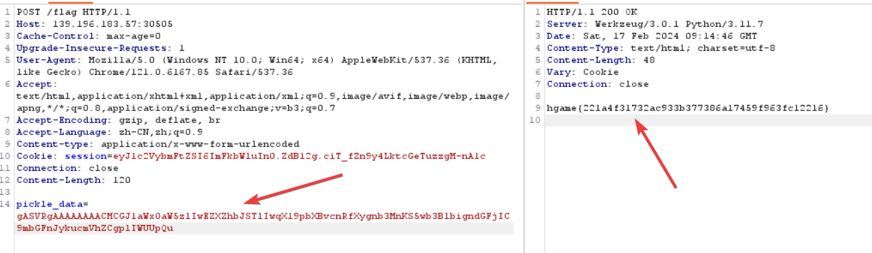Select the application/x-www-form-urlencoded Content-type line
This screenshot has width=872, height=253.
click(x=158, y=144)
